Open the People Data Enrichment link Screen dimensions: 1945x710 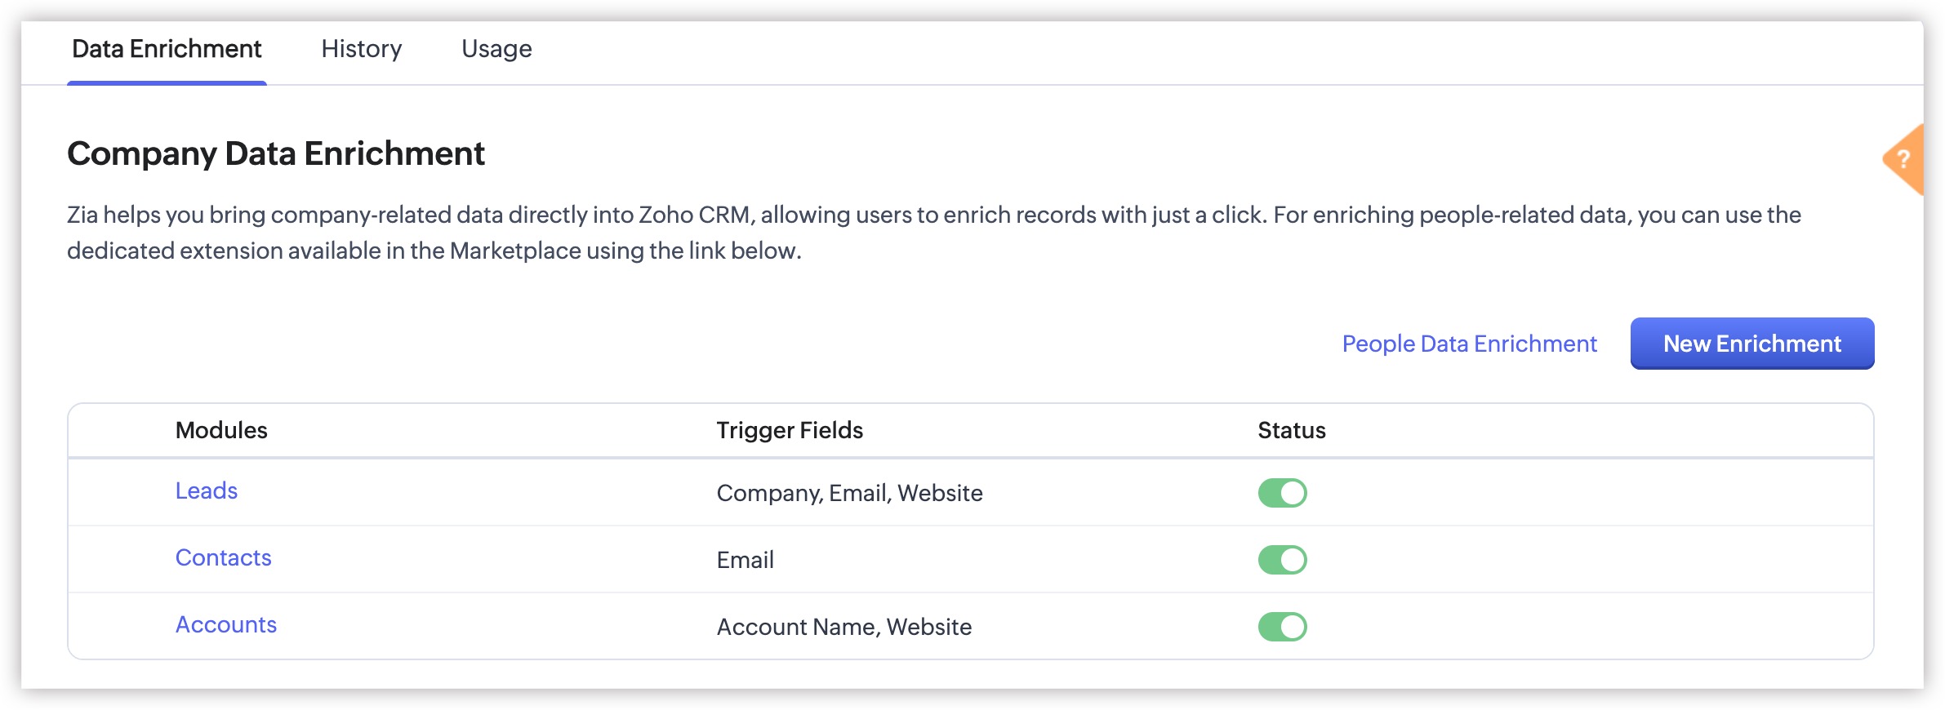click(1469, 344)
